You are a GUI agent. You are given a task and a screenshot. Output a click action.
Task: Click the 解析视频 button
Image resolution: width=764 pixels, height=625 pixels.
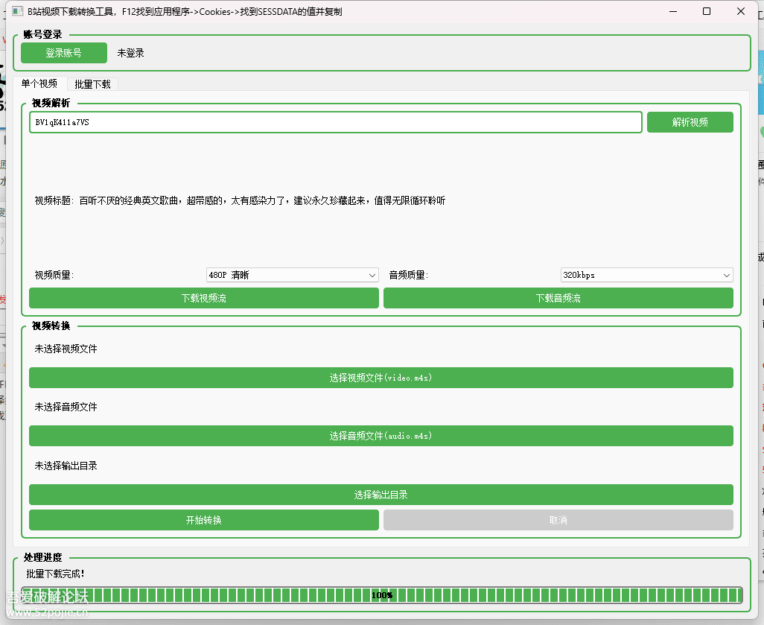point(690,122)
